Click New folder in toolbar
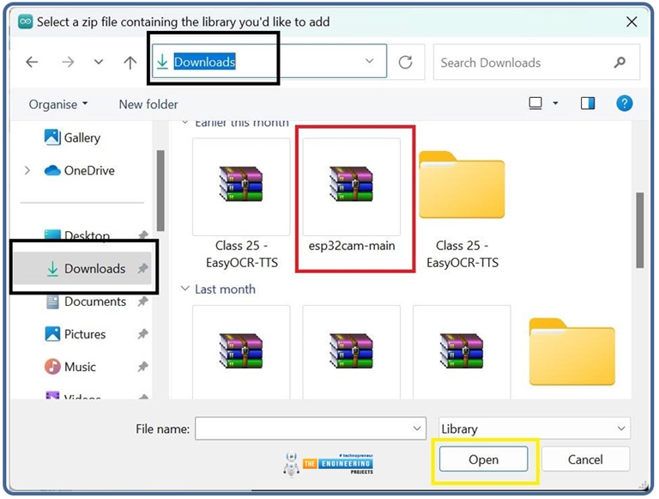Screen dimensions: 659x499 tap(148, 104)
